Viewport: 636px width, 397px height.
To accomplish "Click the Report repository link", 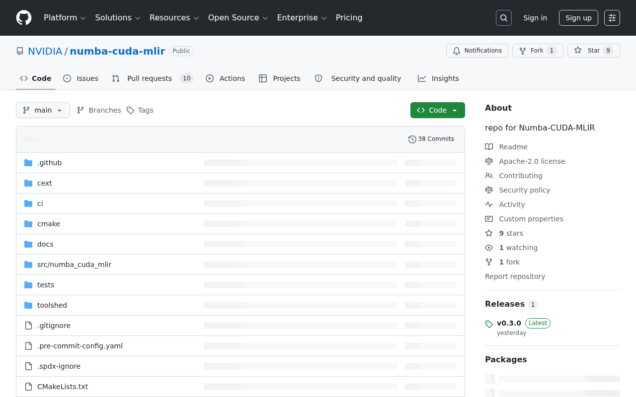I will click(515, 276).
